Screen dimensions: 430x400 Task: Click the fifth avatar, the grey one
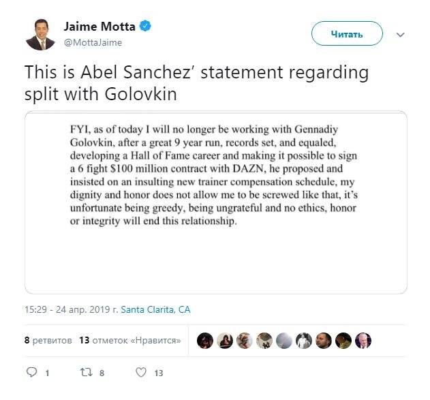284,340
